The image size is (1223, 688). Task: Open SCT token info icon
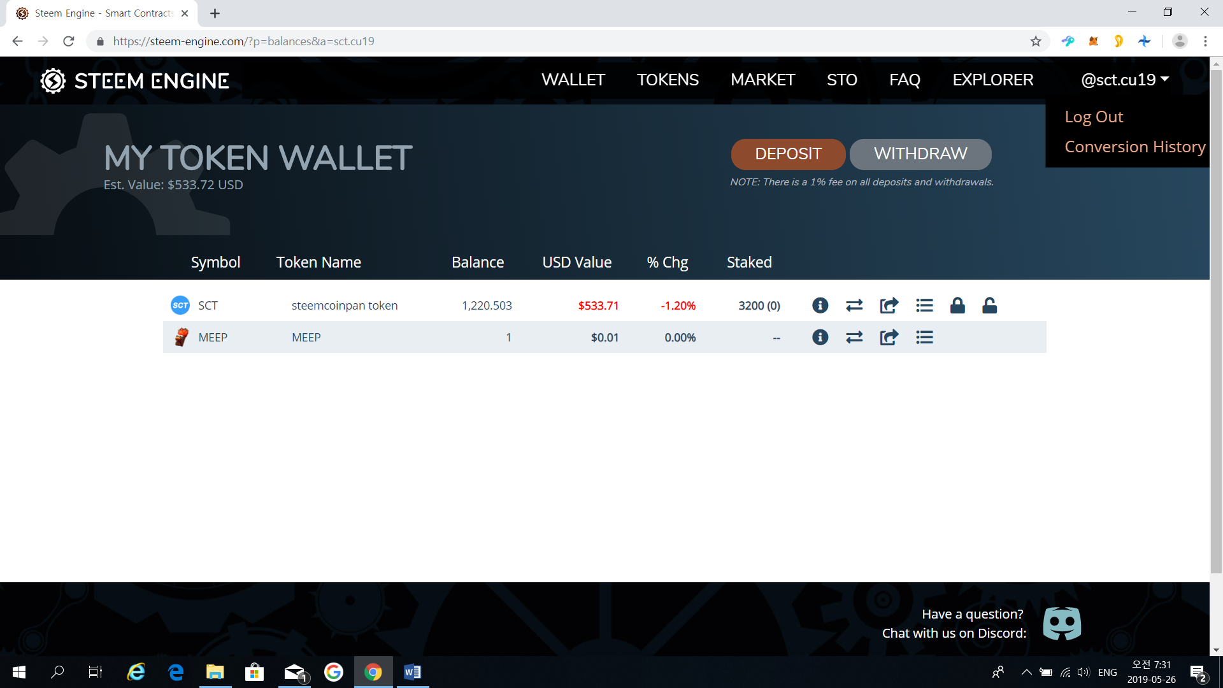[x=820, y=305]
